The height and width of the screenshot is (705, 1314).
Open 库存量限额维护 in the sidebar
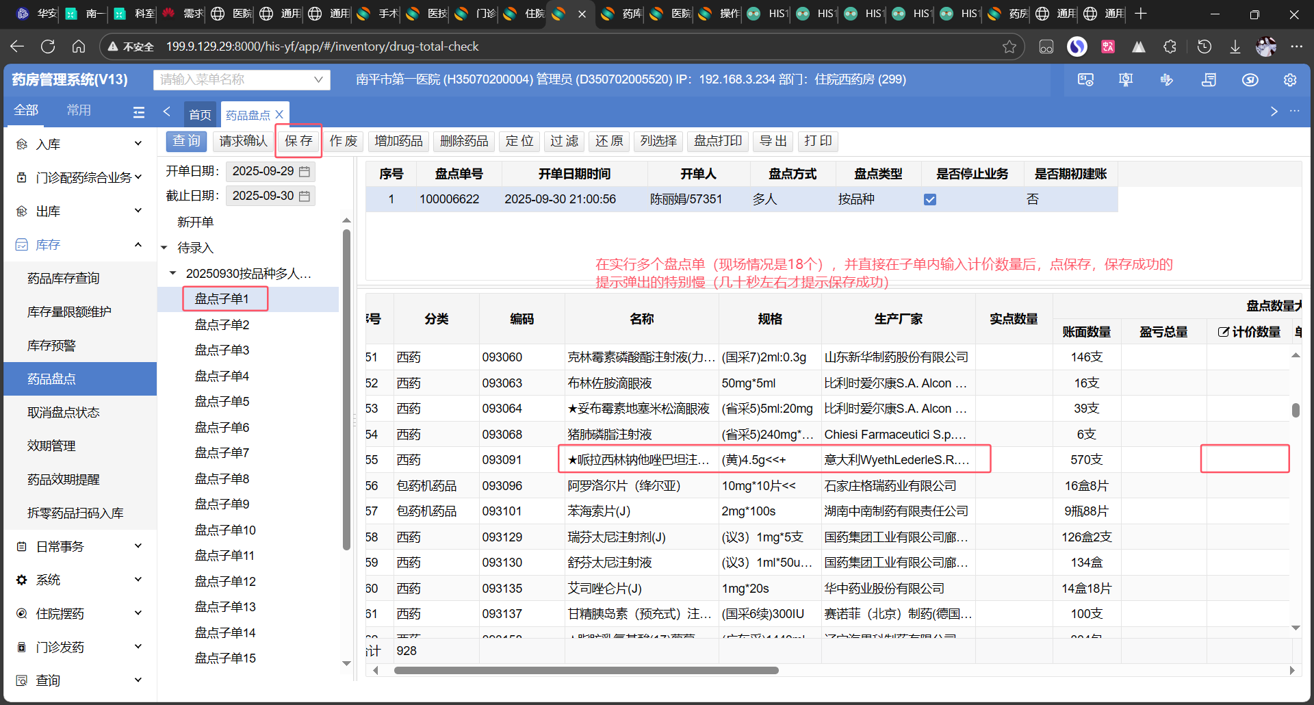pyautogui.click(x=69, y=312)
